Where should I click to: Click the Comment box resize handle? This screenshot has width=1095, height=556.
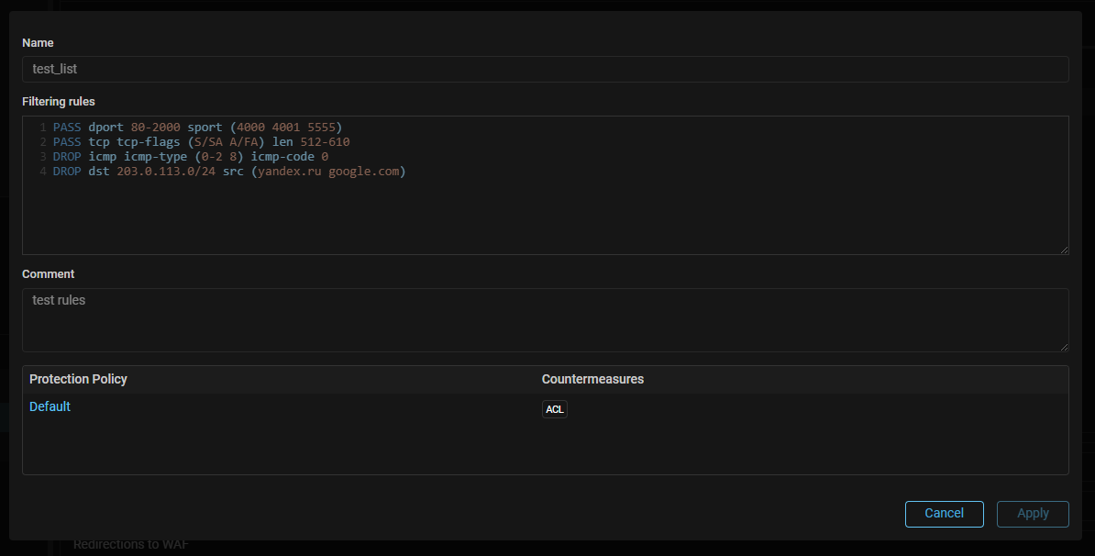click(1064, 347)
